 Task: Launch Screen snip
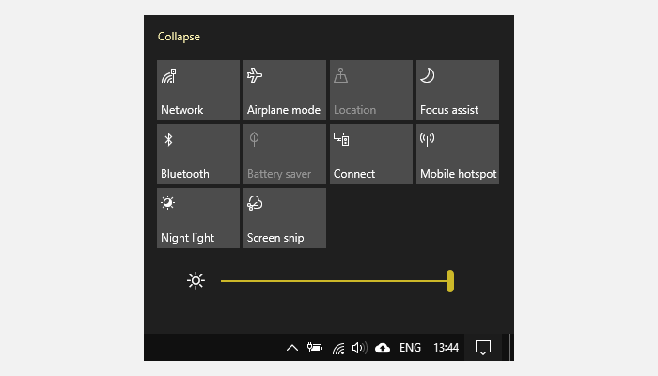285,218
